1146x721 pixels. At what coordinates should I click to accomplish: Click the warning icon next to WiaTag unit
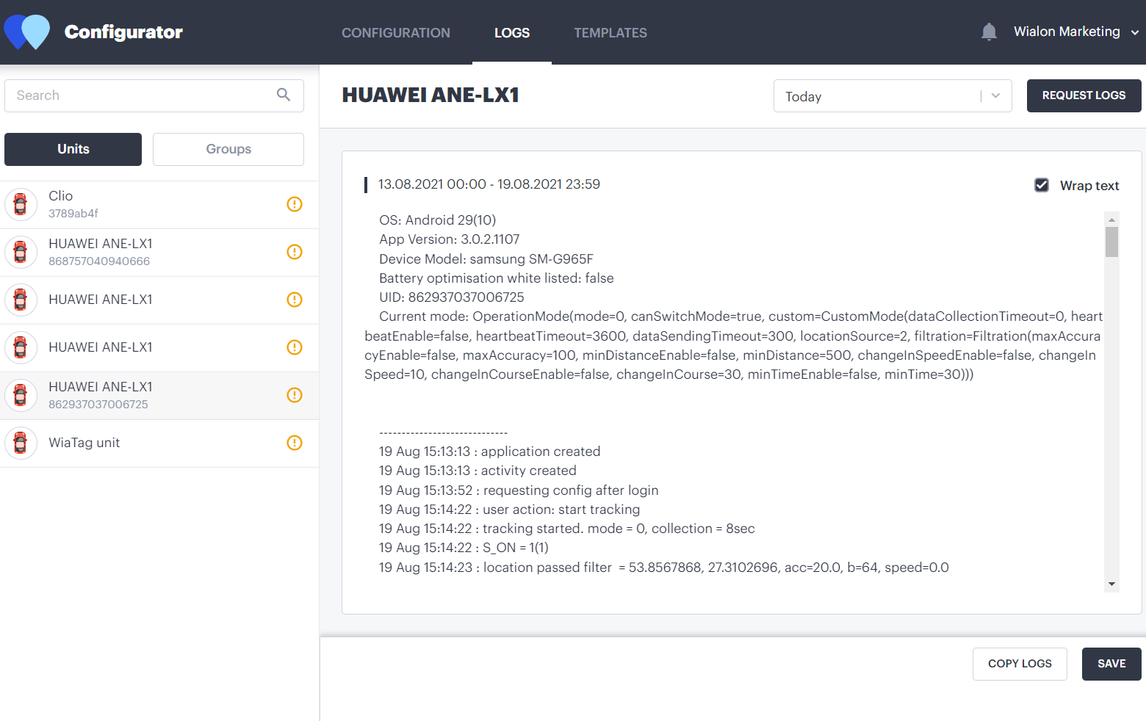point(295,443)
